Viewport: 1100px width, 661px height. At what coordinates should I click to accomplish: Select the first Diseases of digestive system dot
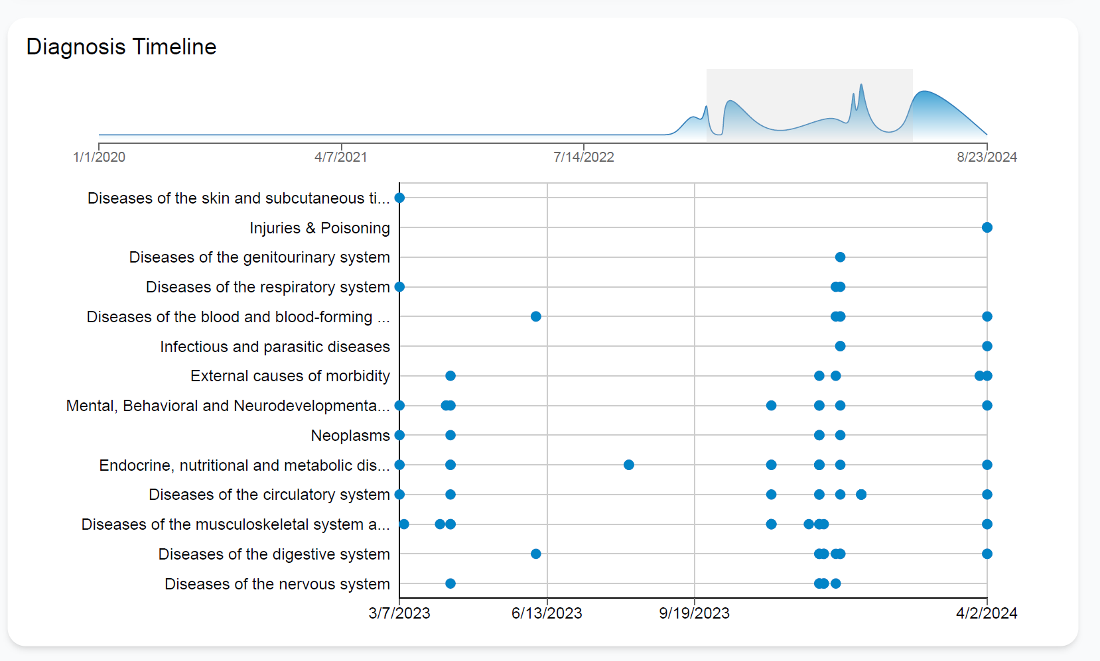pyautogui.click(x=536, y=554)
